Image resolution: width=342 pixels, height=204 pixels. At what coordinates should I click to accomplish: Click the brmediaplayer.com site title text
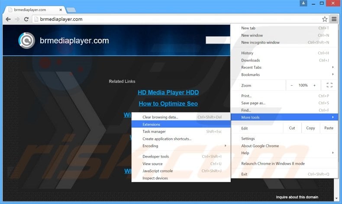coord(74,41)
